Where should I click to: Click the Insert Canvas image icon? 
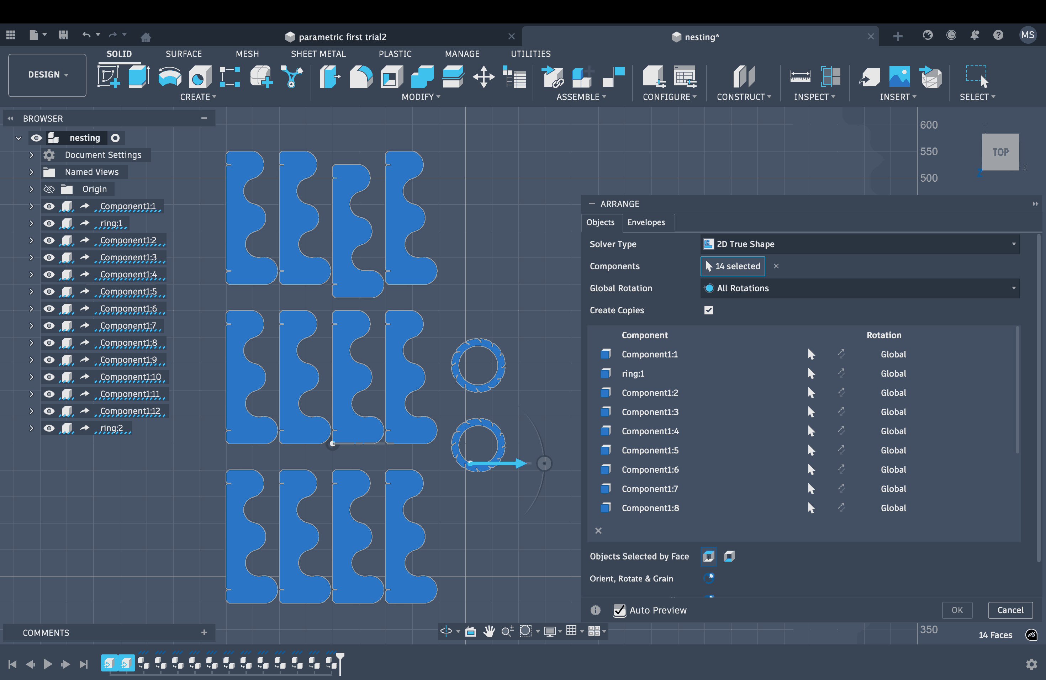click(x=899, y=76)
